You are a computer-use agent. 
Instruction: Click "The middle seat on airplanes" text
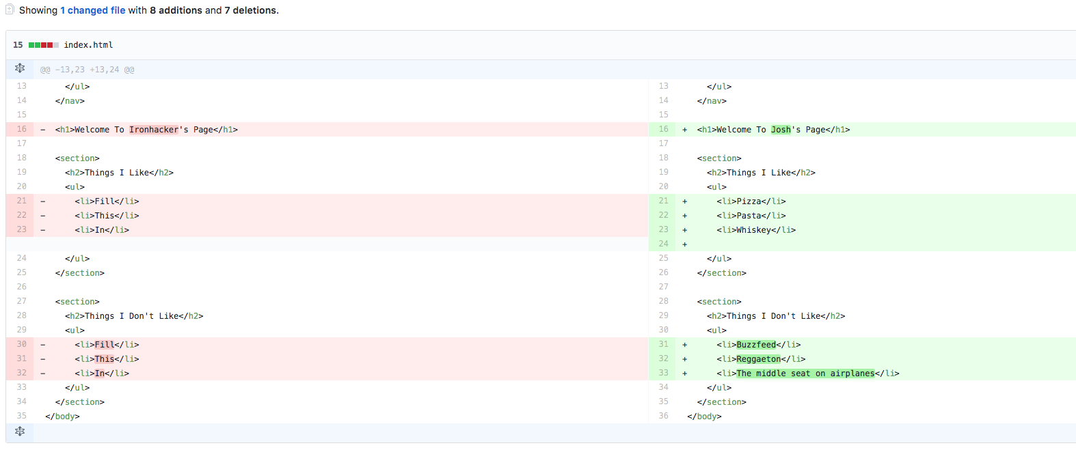click(x=805, y=373)
